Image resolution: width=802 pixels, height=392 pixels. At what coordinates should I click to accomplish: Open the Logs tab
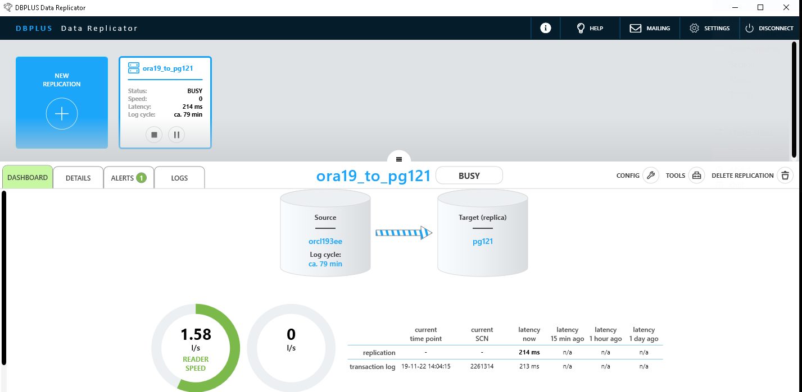[179, 178]
